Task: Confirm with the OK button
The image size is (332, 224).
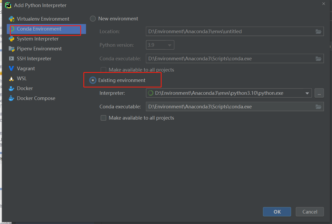Action: click(277, 212)
